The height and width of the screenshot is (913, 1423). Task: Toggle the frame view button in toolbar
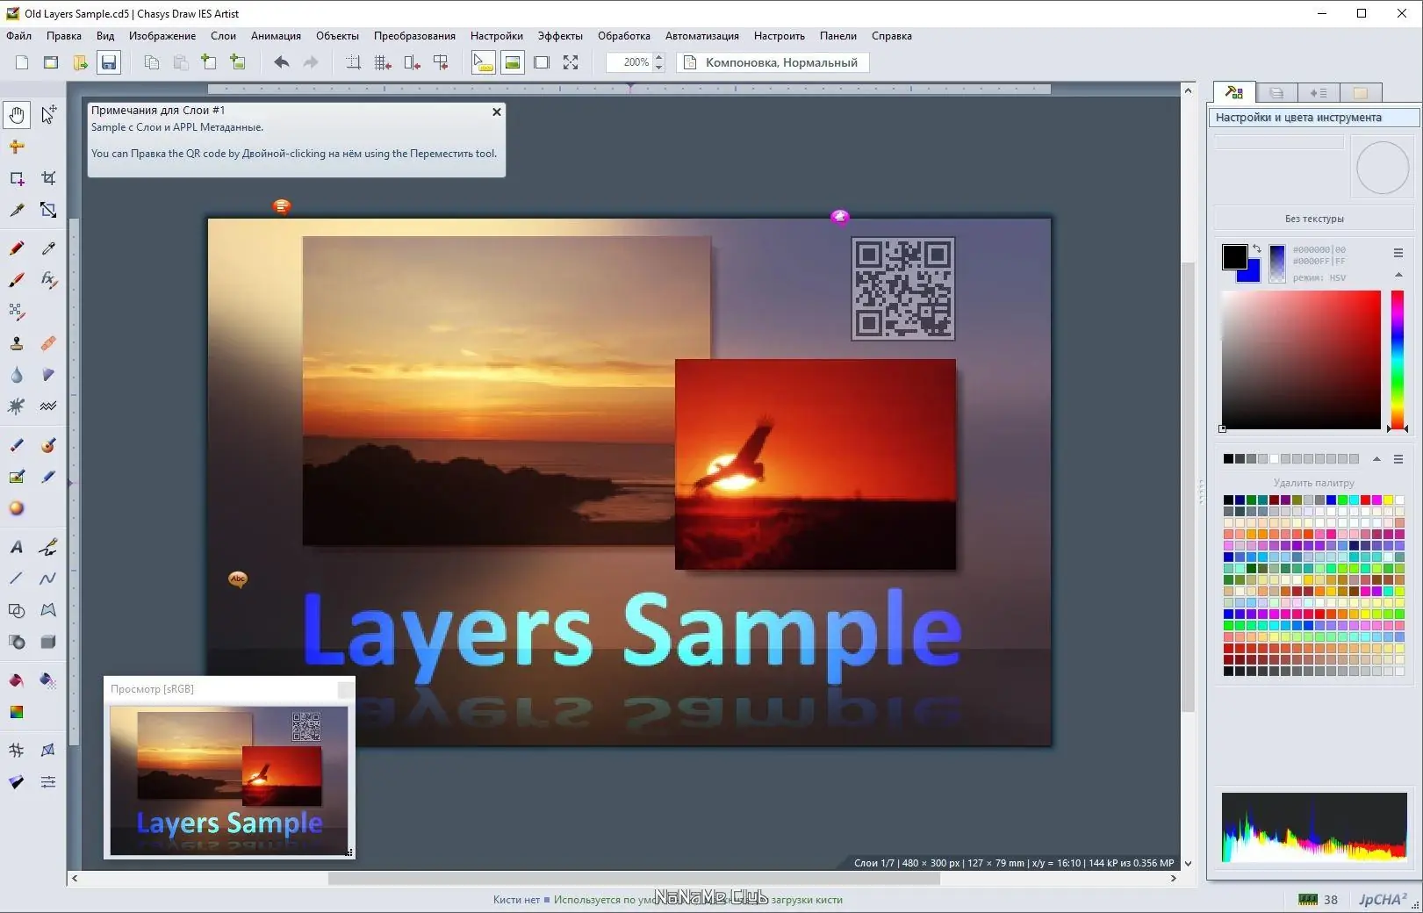(542, 62)
